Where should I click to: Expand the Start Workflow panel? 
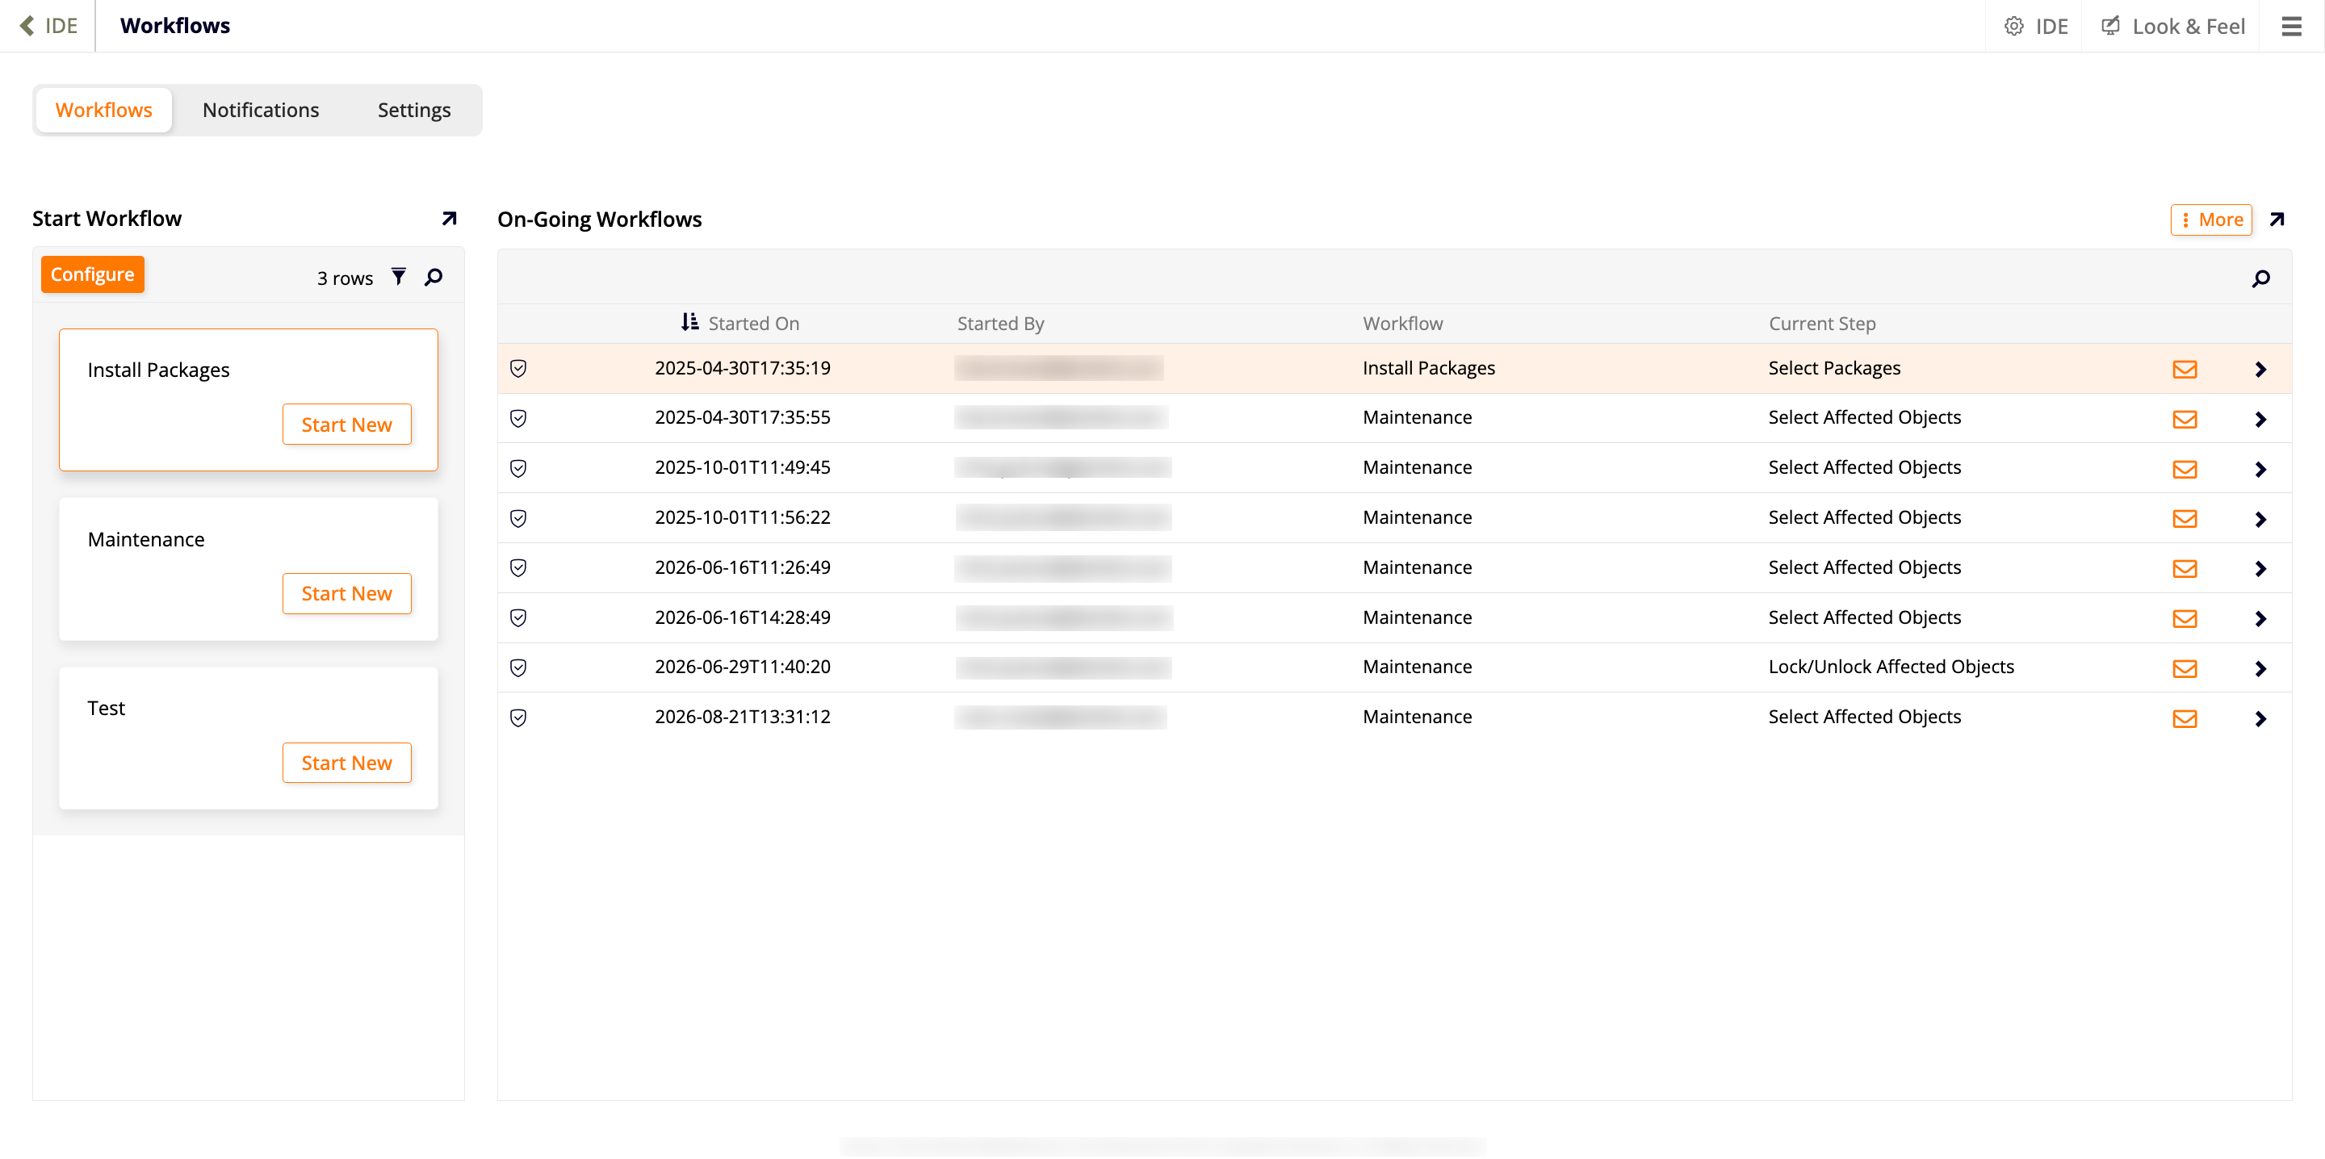pyautogui.click(x=449, y=219)
